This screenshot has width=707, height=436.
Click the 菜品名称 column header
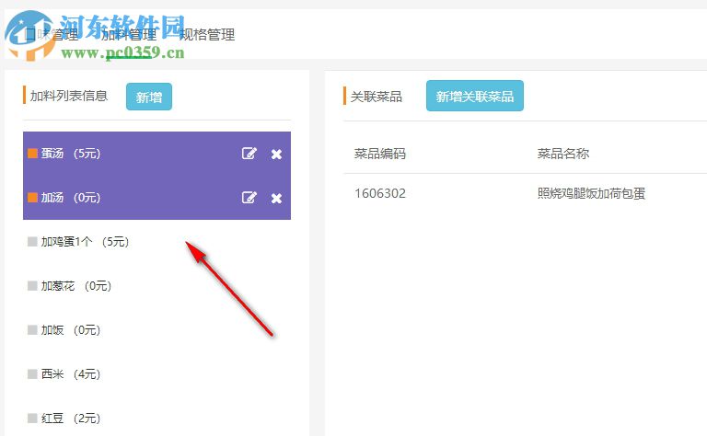pyautogui.click(x=563, y=154)
